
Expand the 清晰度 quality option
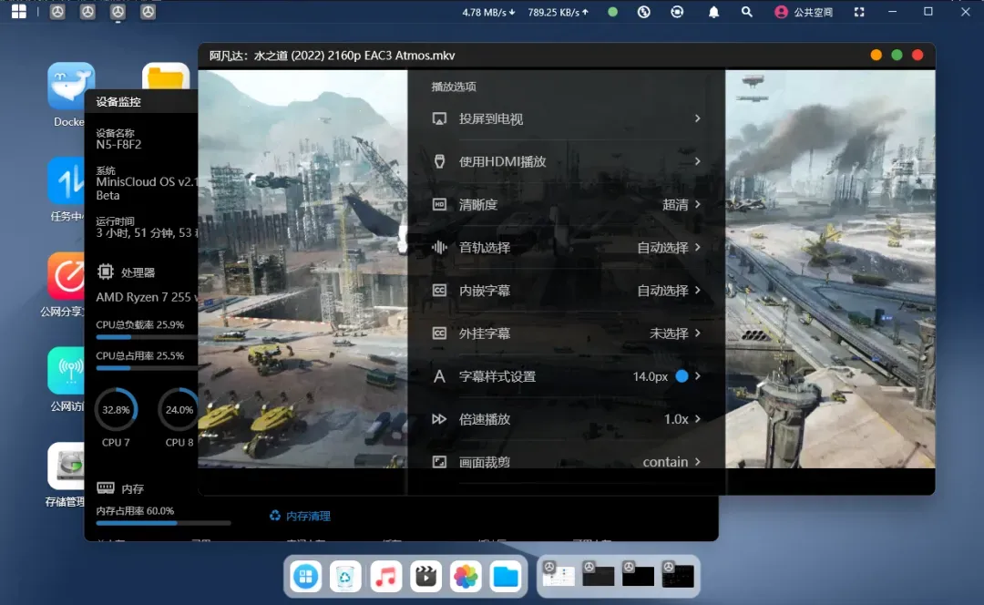(x=566, y=205)
